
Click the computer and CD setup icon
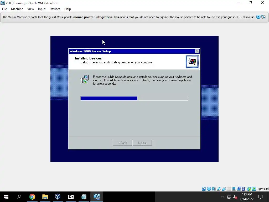pyautogui.click(x=85, y=79)
